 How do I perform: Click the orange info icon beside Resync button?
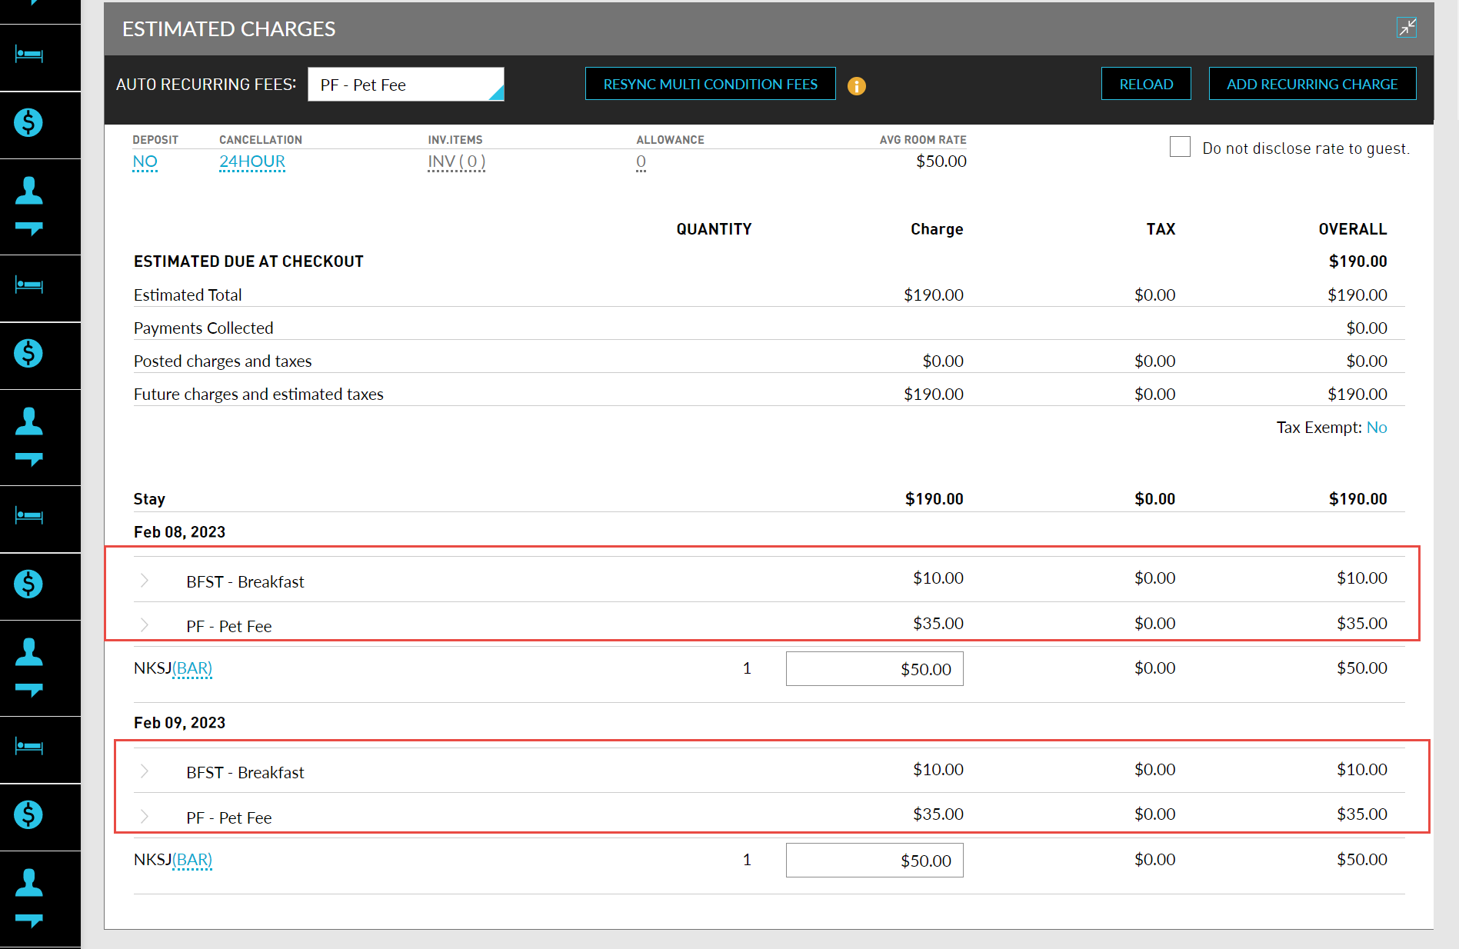pyautogui.click(x=856, y=86)
